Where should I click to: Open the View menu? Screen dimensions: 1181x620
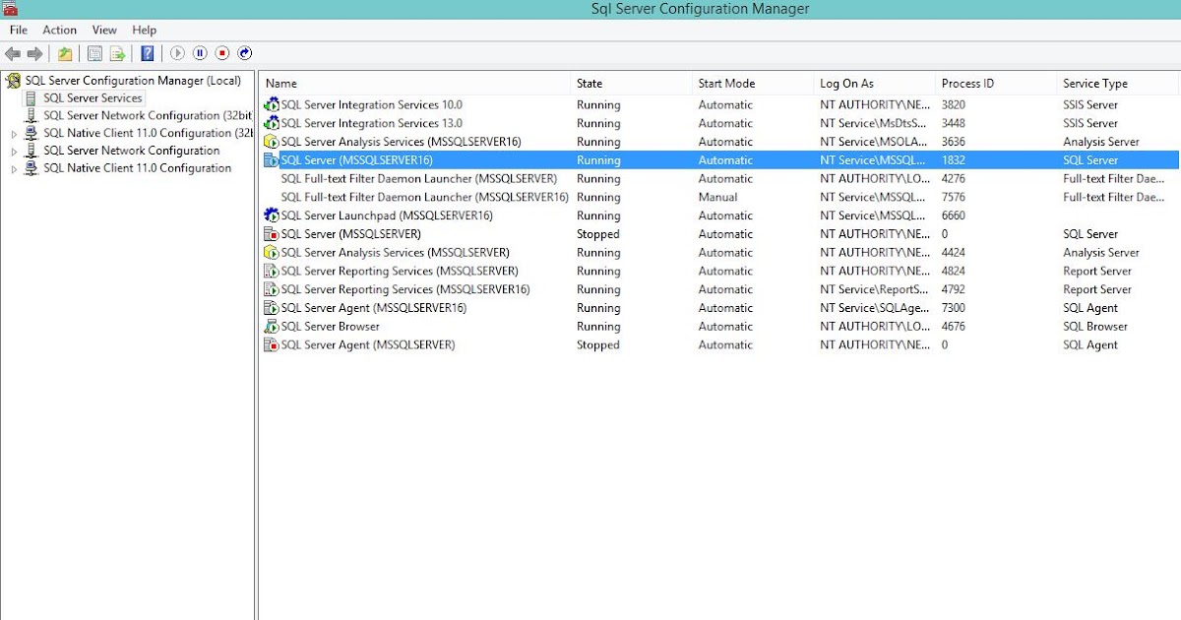[x=103, y=30]
